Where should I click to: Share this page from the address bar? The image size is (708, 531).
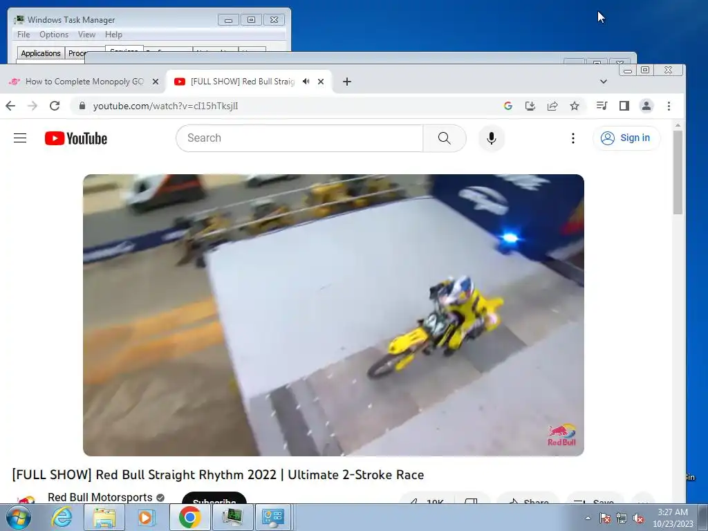coord(552,106)
